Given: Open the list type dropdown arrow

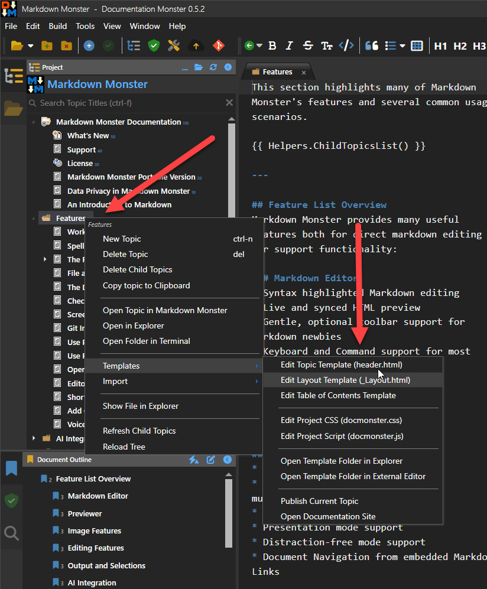Looking at the screenshot, I should pyautogui.click(x=402, y=46).
